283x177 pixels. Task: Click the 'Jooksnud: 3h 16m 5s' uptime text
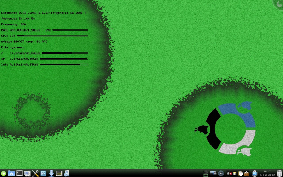[x=18, y=19]
